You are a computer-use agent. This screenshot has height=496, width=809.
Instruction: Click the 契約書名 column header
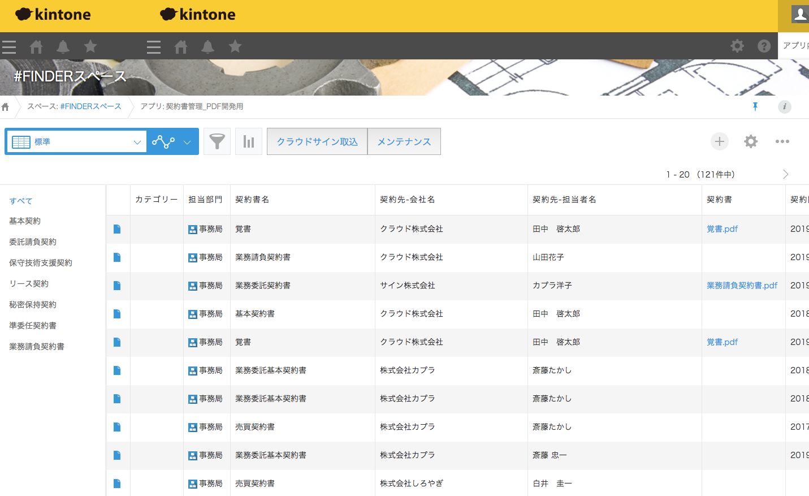(x=252, y=200)
